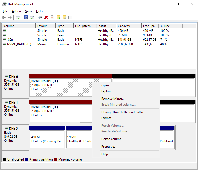Sort by the % Free column header
This screenshot has height=170, width=198.
(171, 26)
